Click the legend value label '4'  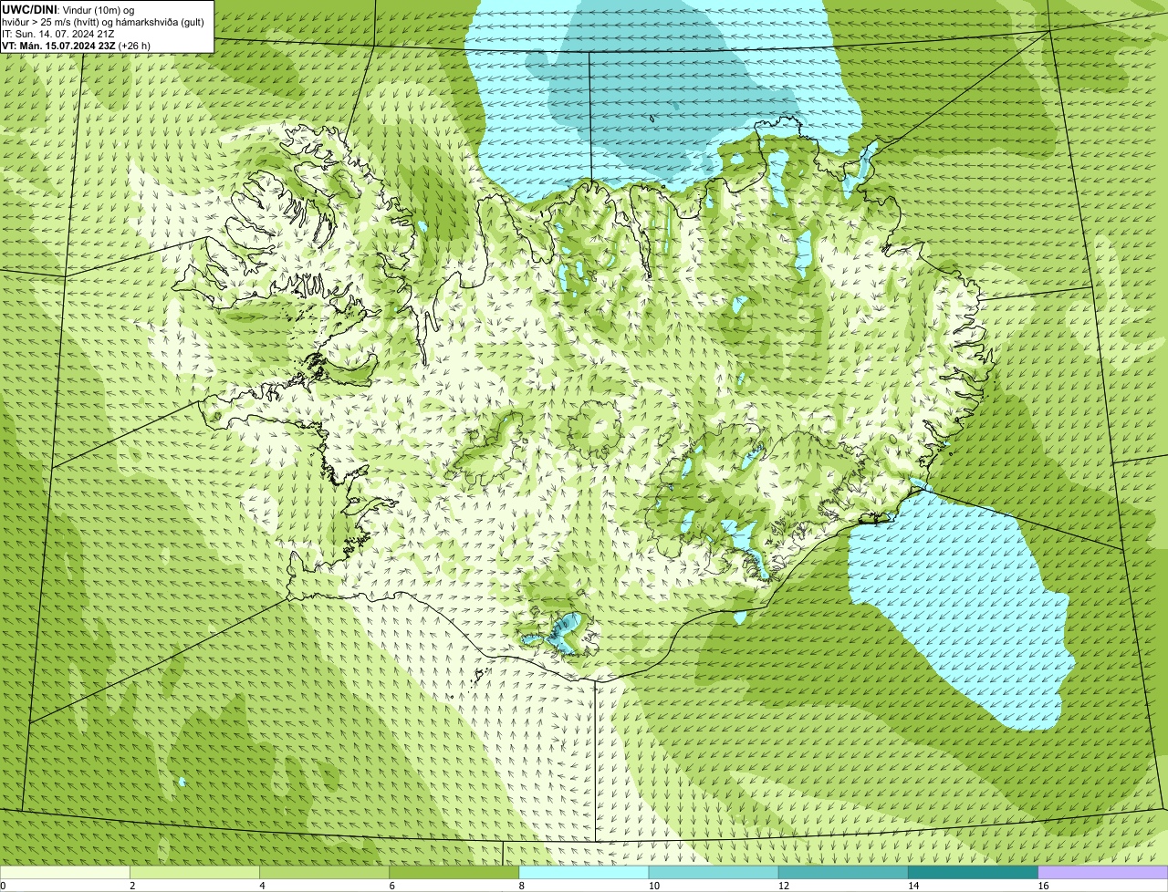point(263,886)
